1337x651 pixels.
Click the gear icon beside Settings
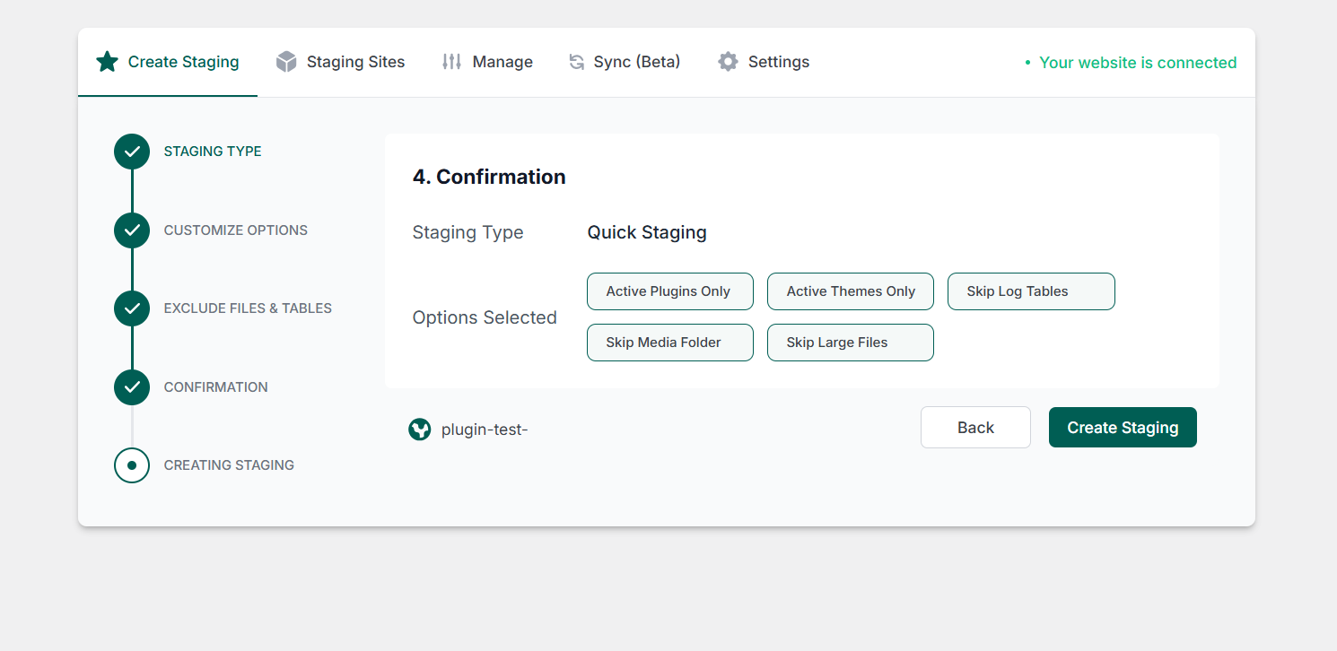click(728, 62)
